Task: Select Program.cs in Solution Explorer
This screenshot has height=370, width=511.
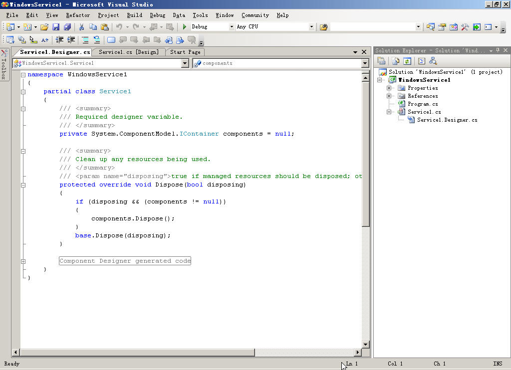Action: (423, 104)
